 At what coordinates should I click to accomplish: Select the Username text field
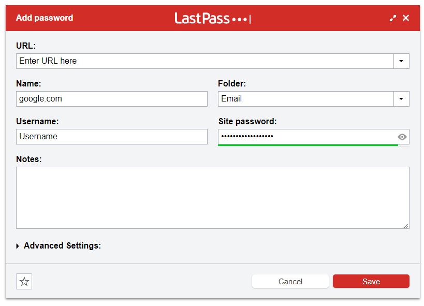click(x=112, y=137)
